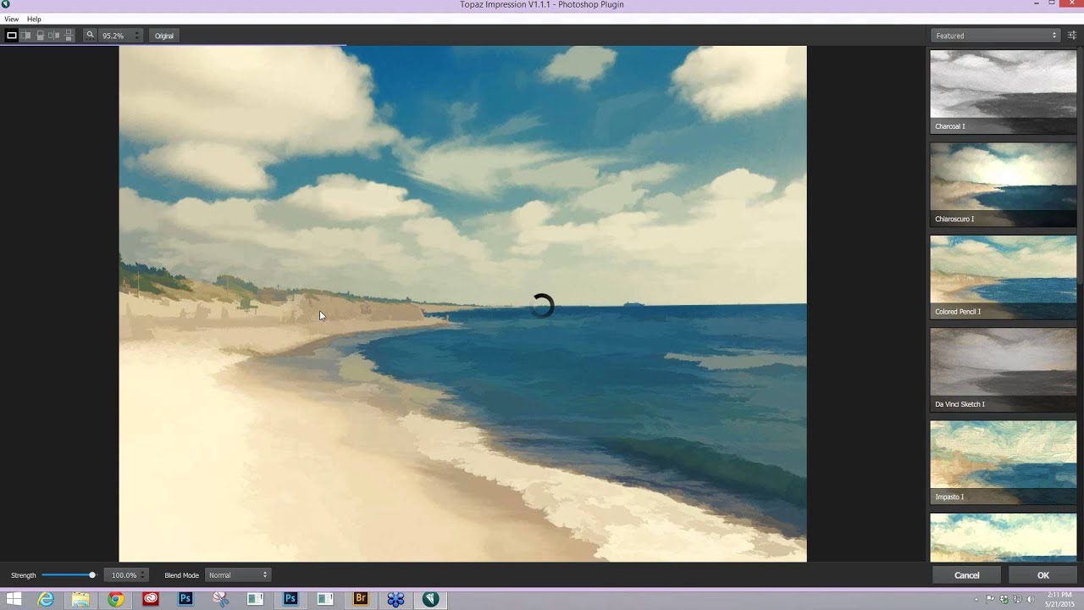Open the blue flower app taskbar icon
1084x610 pixels.
(x=395, y=599)
